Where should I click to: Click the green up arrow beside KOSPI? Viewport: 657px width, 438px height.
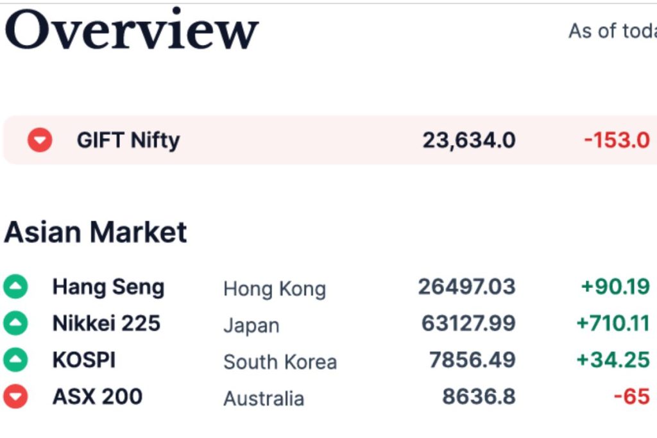(15, 360)
